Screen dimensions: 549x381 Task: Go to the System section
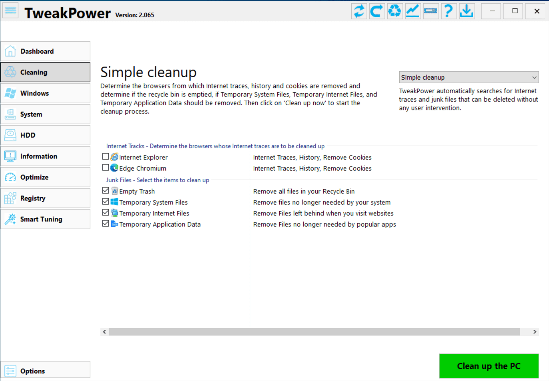(x=46, y=114)
